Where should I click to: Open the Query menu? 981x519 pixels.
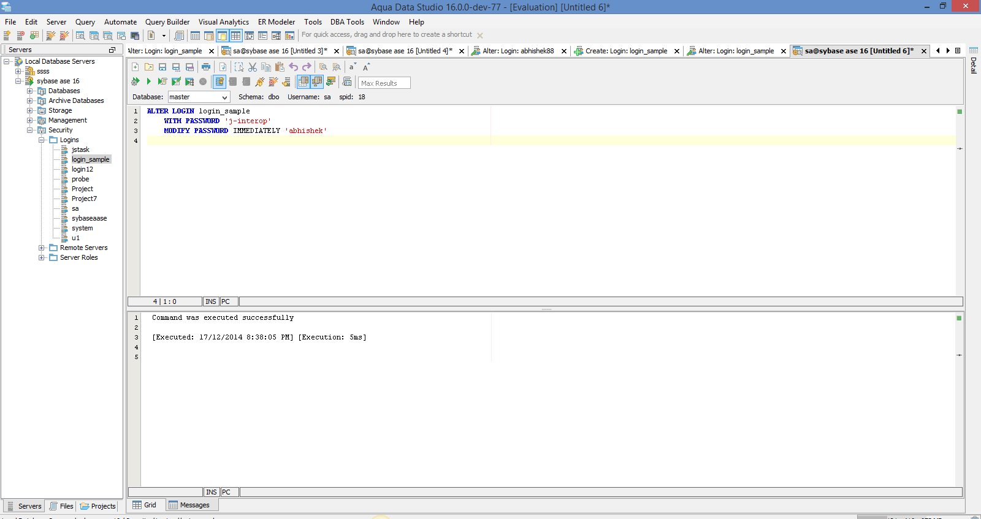[x=85, y=22]
